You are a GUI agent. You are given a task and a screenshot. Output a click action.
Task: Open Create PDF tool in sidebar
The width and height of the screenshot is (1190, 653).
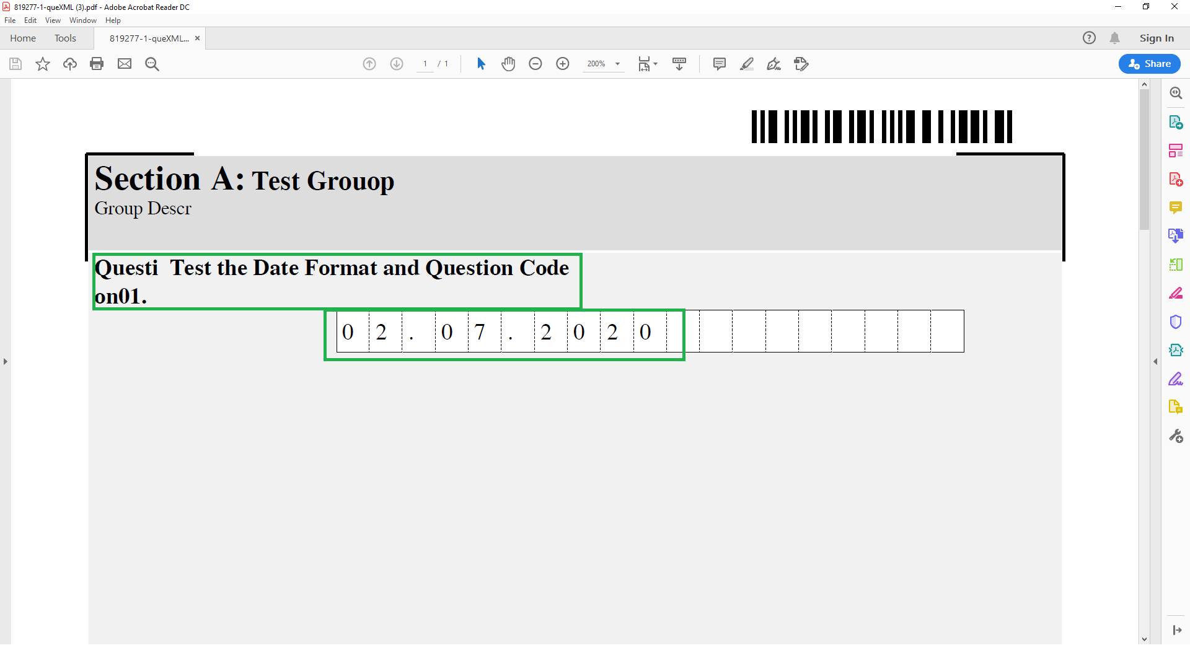pyautogui.click(x=1176, y=179)
